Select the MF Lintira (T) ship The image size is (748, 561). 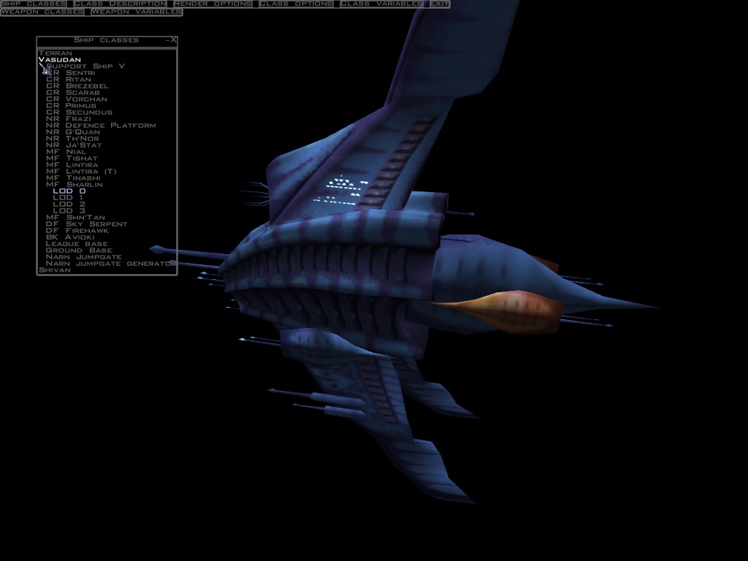point(81,171)
